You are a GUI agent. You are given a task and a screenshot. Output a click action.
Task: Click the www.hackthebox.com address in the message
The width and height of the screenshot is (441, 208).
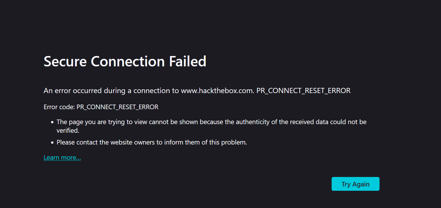[x=217, y=91]
